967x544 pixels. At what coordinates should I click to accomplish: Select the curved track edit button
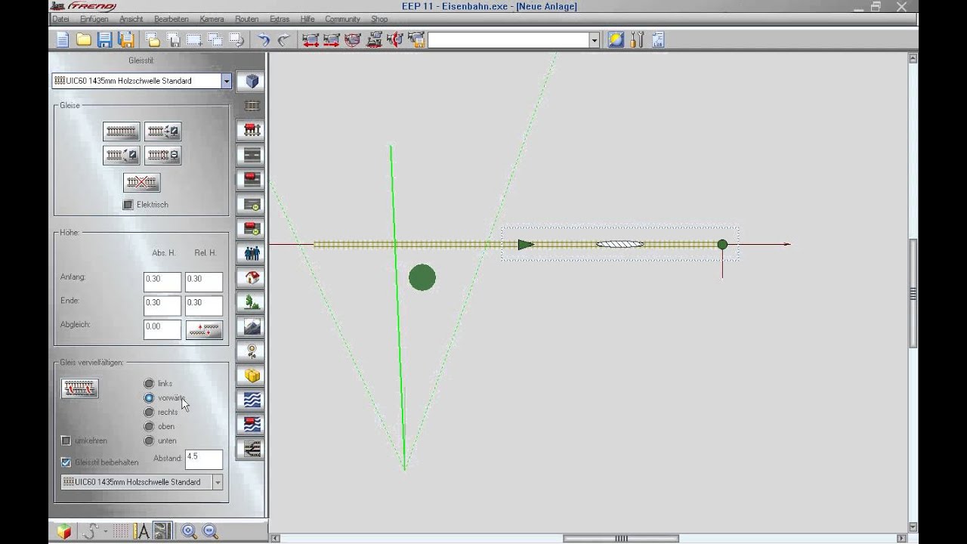[x=121, y=156]
